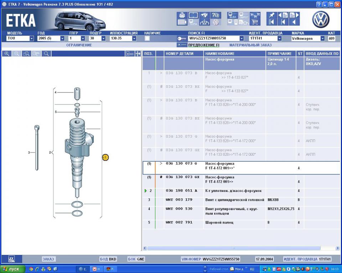The width and height of the screenshot is (342, 273).
Task: Click the left scroll arrow of parts list
Action: click(x=145, y=248)
